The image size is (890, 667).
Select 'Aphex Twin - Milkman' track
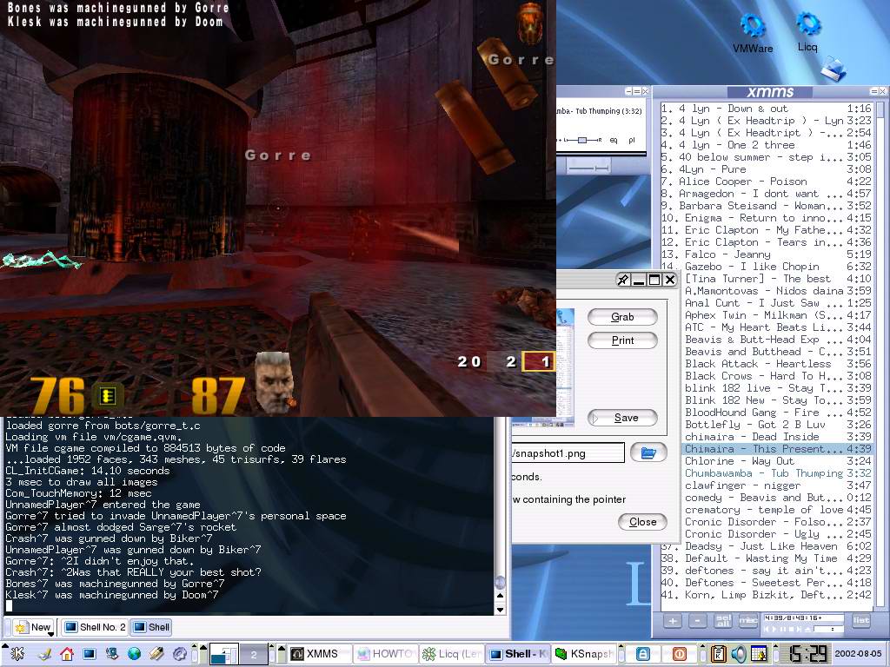[776, 315]
